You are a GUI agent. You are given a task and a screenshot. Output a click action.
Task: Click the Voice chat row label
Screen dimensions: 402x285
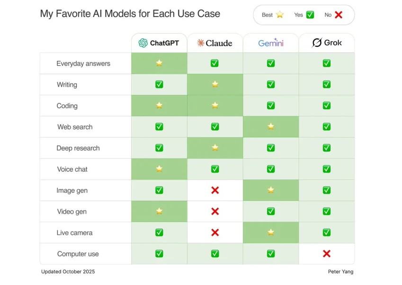click(72, 169)
